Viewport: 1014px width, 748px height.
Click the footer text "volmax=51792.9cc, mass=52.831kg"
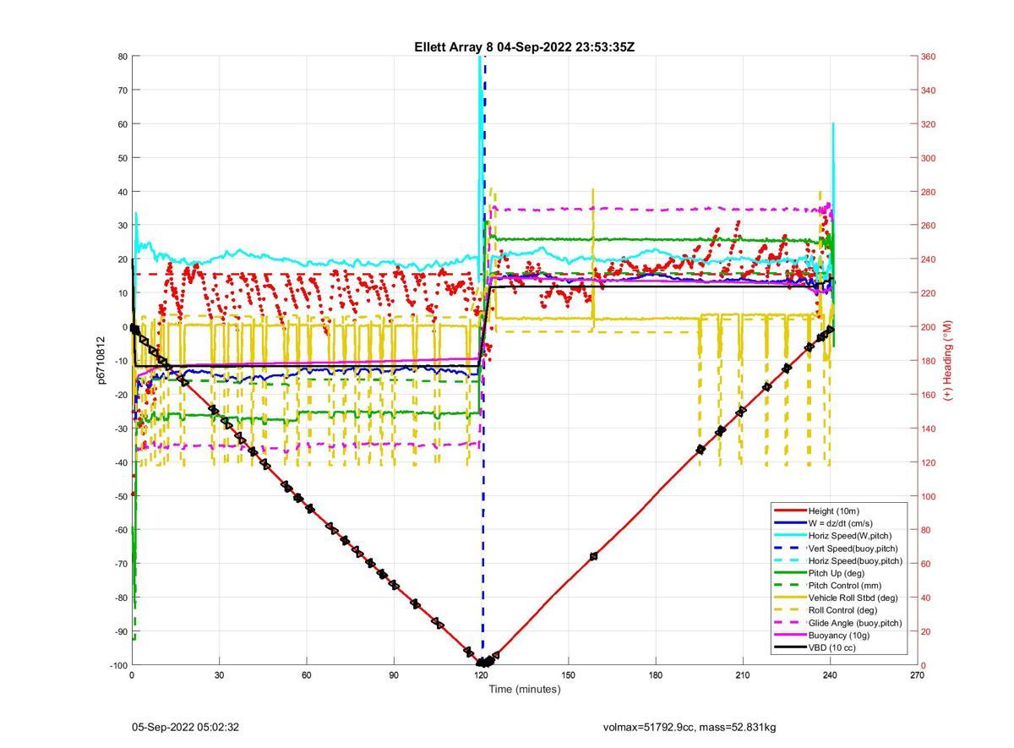pos(690,727)
